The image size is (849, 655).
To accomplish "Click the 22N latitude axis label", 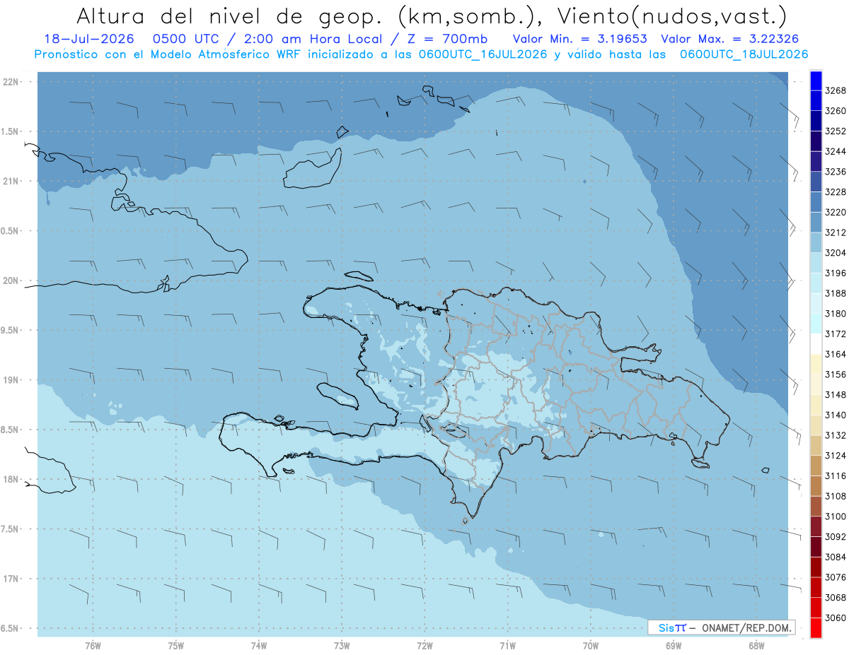I will (x=11, y=82).
